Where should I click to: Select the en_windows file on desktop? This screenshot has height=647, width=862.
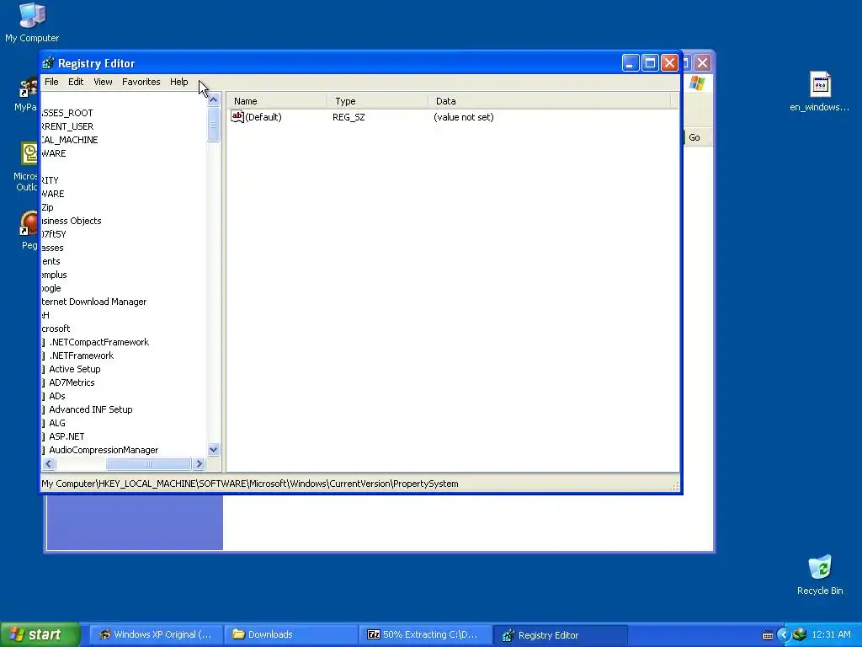[x=819, y=91]
